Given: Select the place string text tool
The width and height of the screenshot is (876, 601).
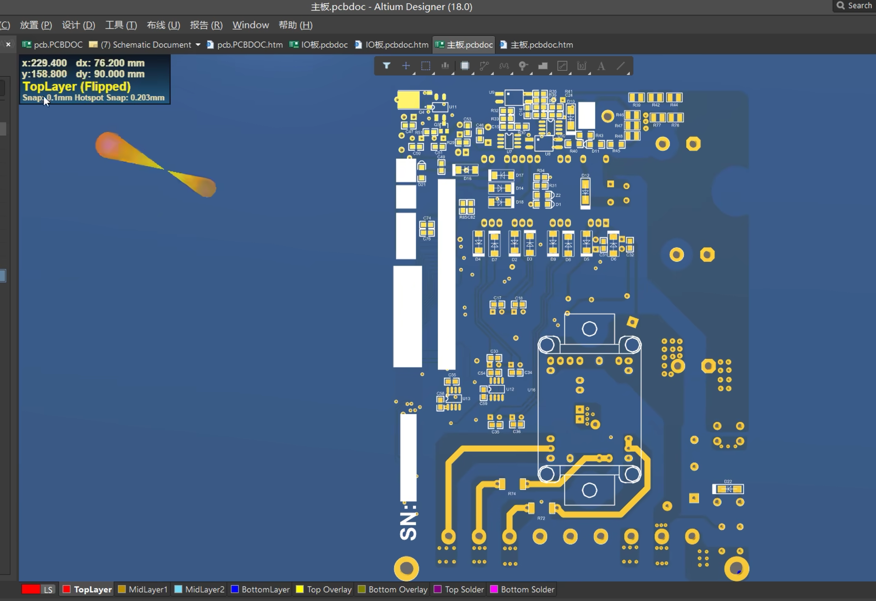Looking at the screenshot, I should click(601, 66).
